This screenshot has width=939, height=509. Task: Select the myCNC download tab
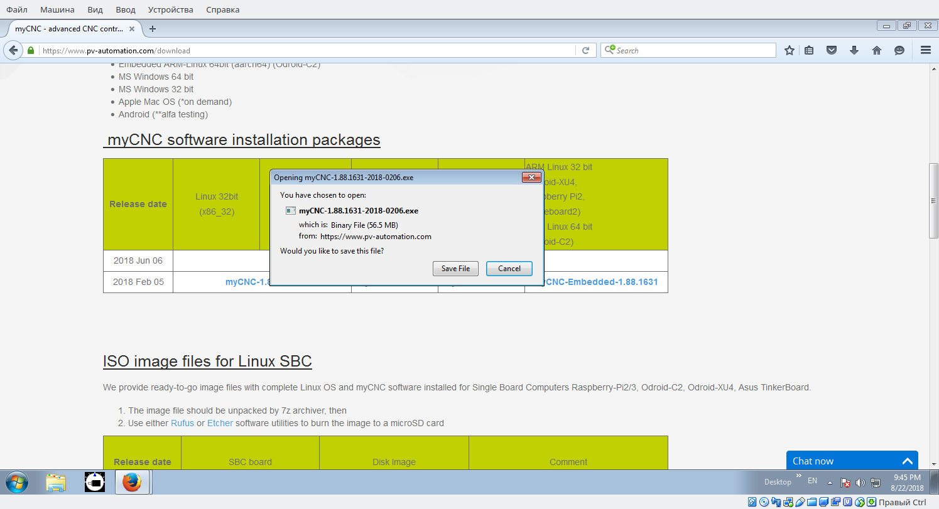69,28
